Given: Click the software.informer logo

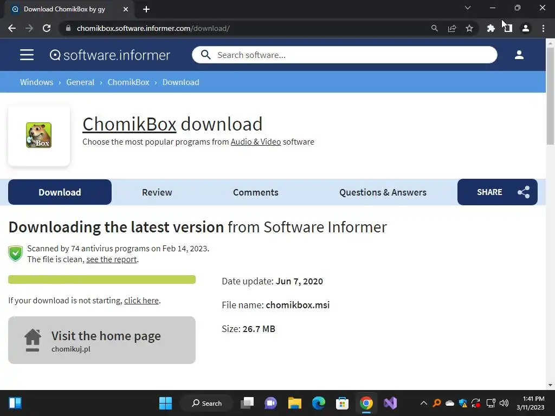Looking at the screenshot, I should pyautogui.click(x=109, y=55).
